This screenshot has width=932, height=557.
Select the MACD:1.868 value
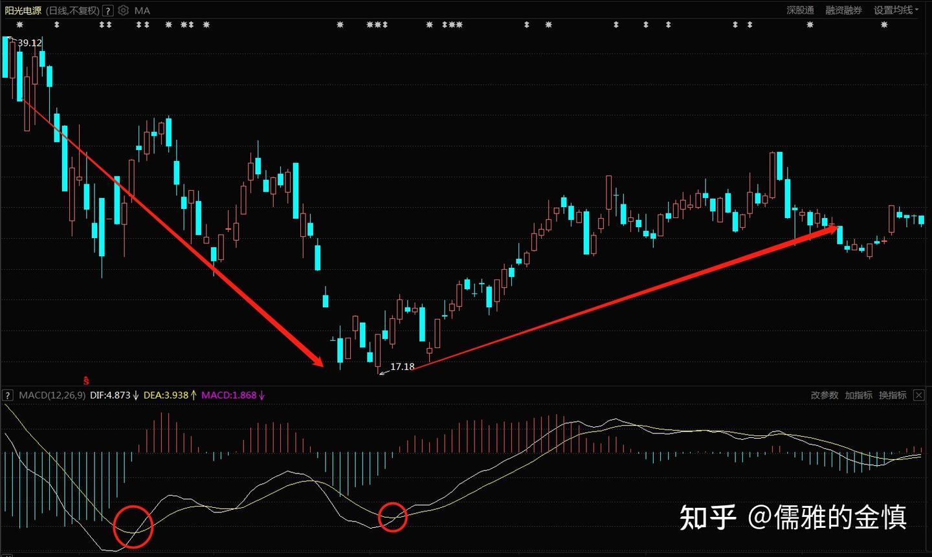(x=228, y=395)
